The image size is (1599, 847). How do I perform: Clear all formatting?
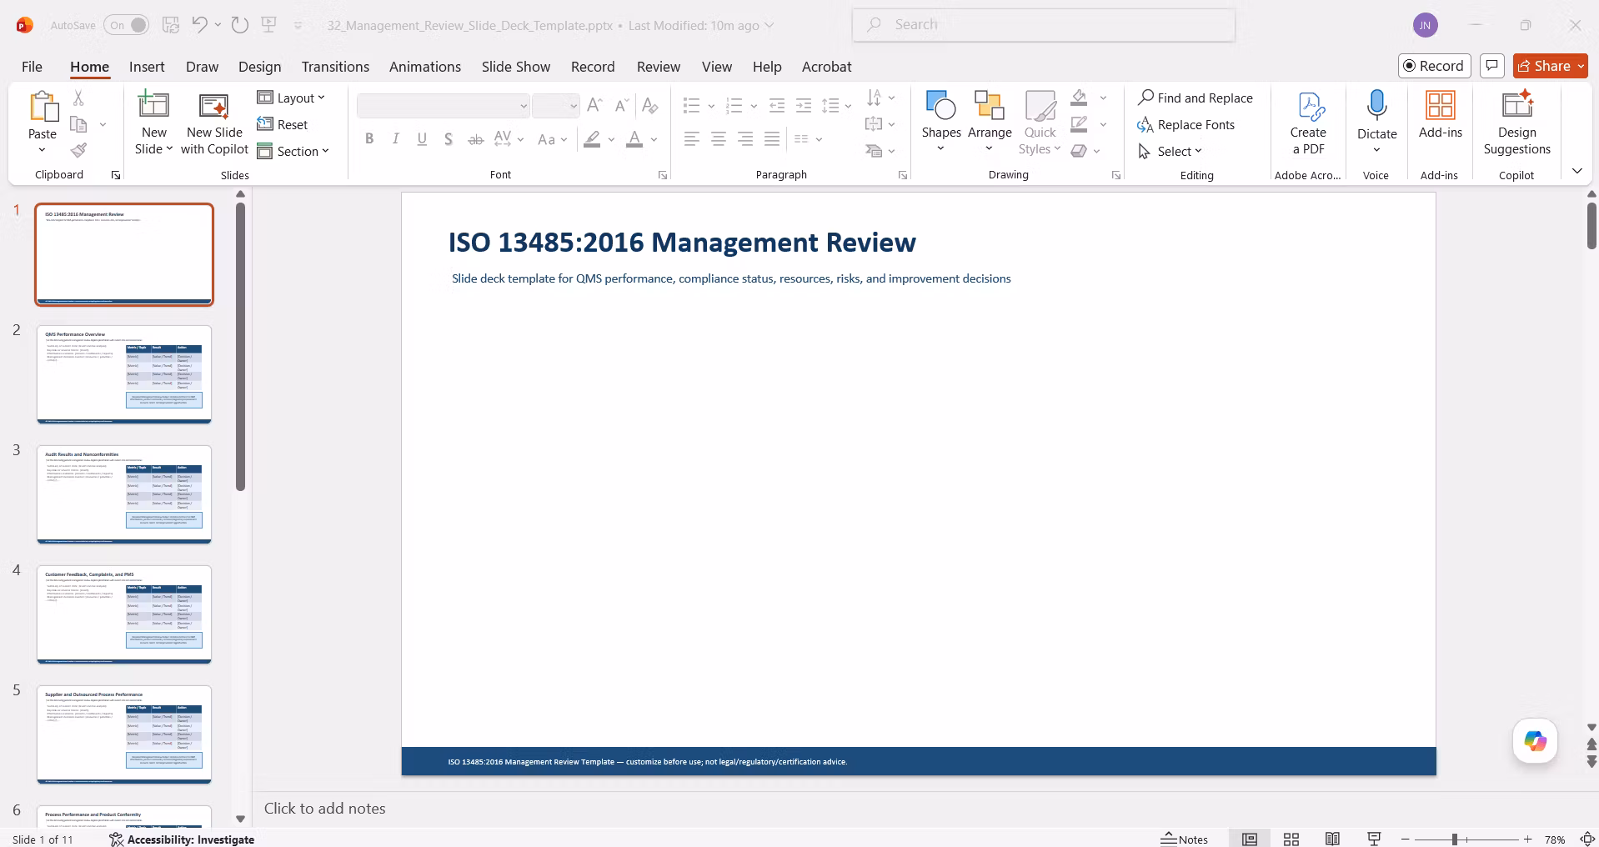point(650,105)
